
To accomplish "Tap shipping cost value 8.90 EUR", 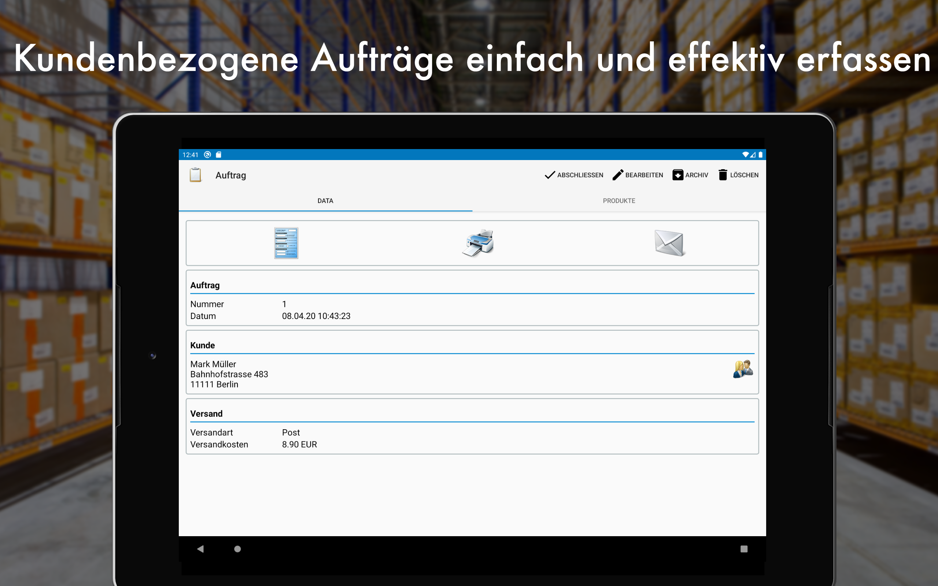I will [x=300, y=444].
